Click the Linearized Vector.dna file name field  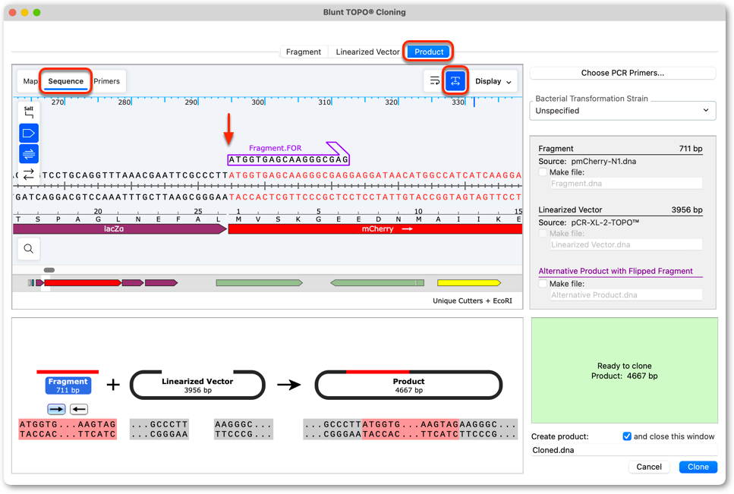[626, 244]
